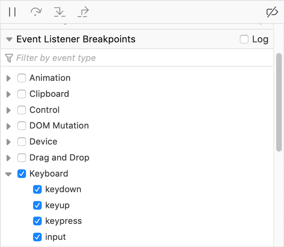284x247 pixels.
Task: Toggle the deactivate breakpoints icon
Action: (x=271, y=12)
